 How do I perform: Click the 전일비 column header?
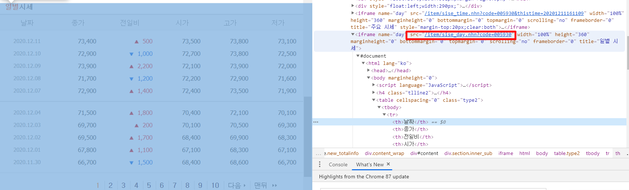[x=129, y=23]
